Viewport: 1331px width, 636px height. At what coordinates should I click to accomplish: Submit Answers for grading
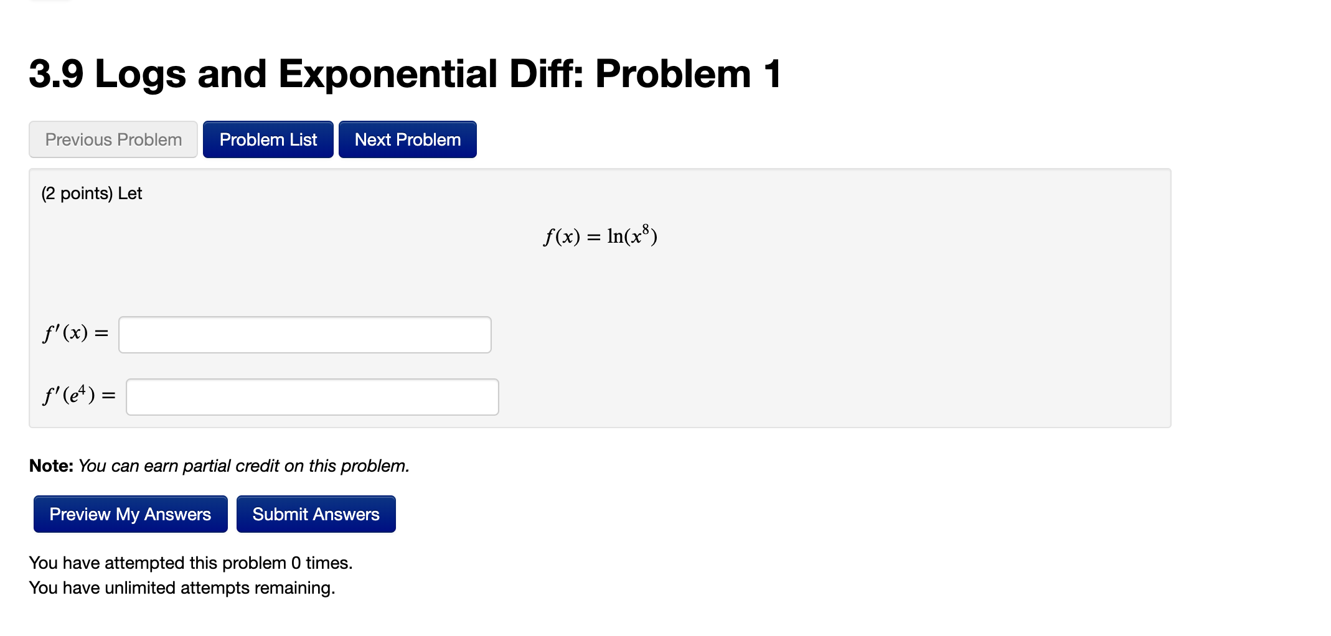[316, 514]
